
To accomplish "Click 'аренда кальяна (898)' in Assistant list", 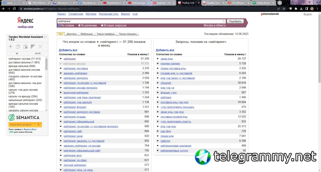I will point(22,66).
